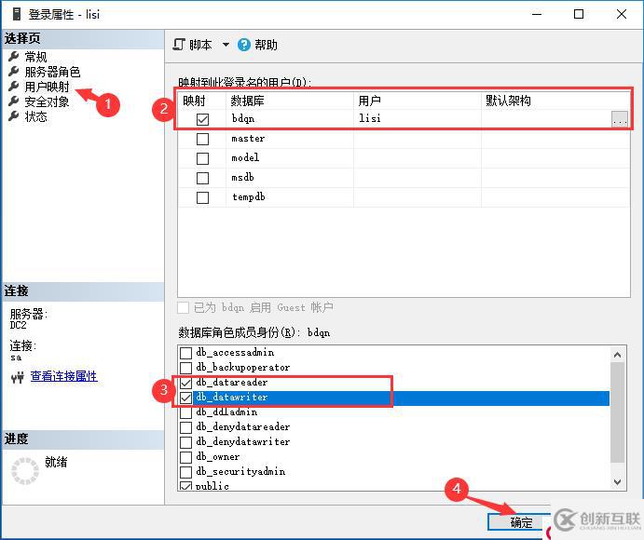Select the tempdb database name

(x=249, y=197)
